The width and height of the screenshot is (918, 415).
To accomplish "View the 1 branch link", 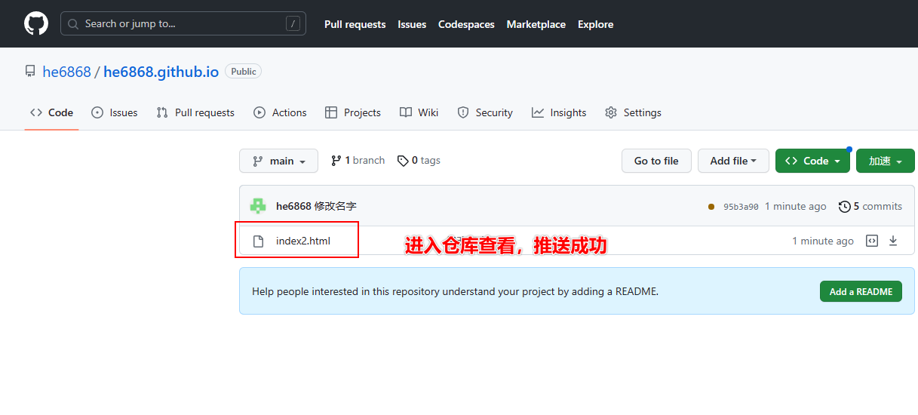I will click(x=358, y=161).
